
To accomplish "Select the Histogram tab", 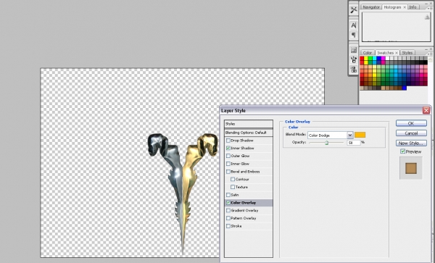I will pyautogui.click(x=392, y=7).
